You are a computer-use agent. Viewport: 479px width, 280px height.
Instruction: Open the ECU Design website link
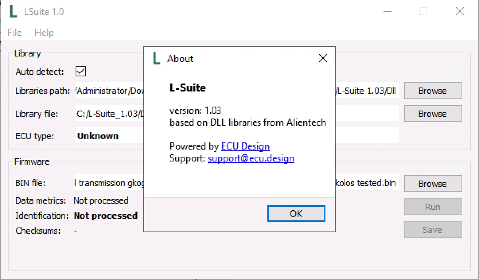[x=245, y=146]
